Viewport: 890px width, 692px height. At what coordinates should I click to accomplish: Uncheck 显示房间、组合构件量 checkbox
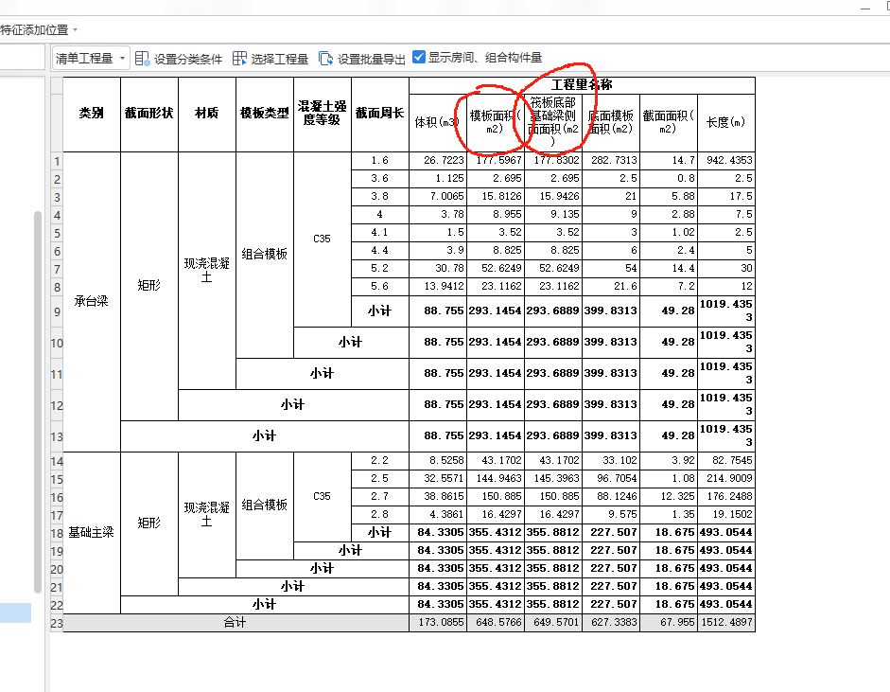click(419, 58)
